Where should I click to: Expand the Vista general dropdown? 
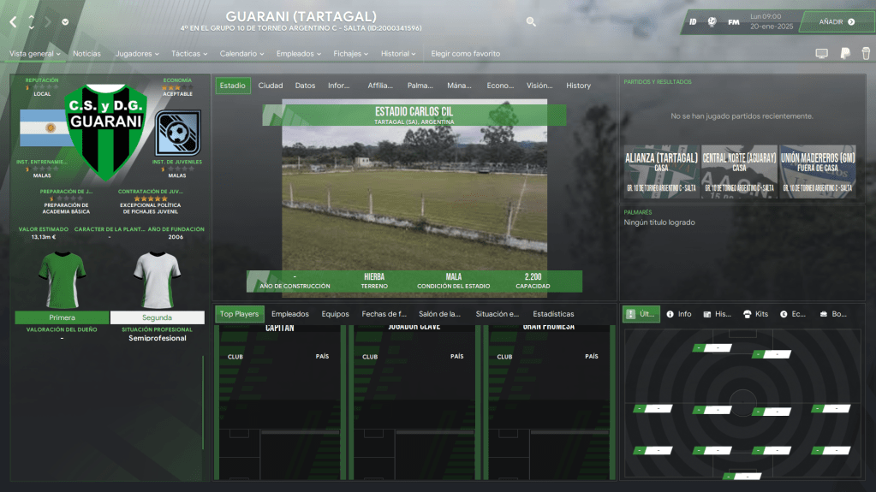(34, 54)
